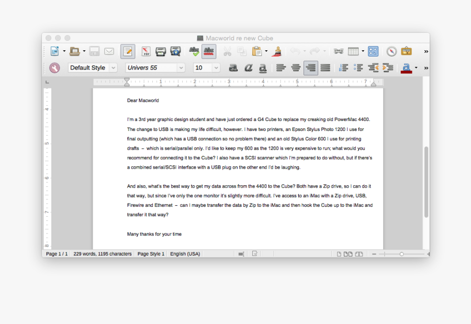Click the English (USA) language in status bar
This screenshot has width=471, height=324.
(x=185, y=254)
